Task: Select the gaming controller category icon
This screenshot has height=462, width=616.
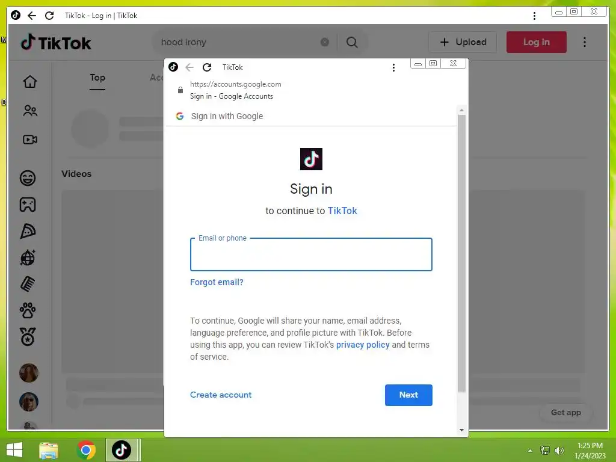Action: 28,205
